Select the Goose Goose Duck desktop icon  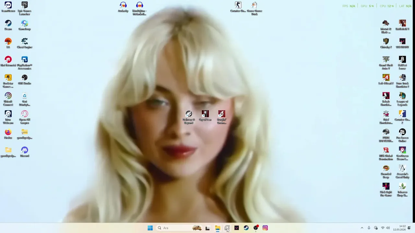(255, 8)
